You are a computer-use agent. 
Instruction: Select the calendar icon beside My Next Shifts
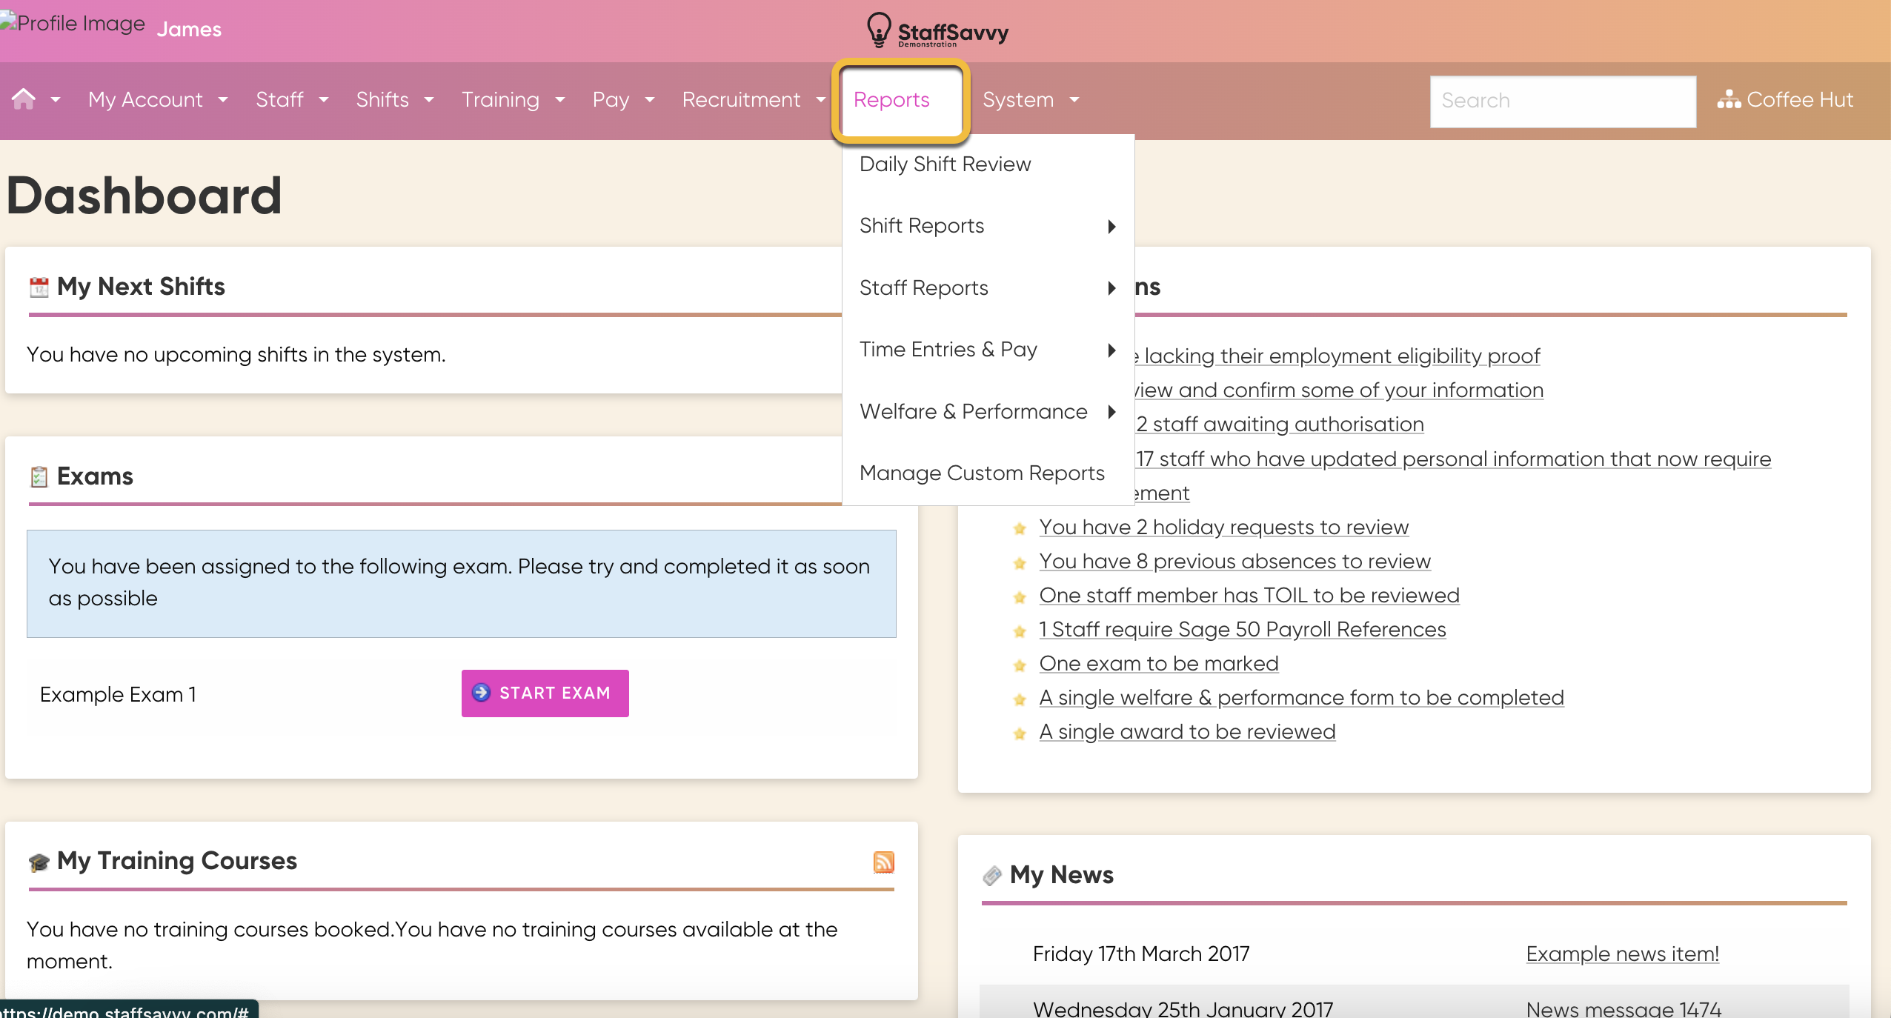39,287
